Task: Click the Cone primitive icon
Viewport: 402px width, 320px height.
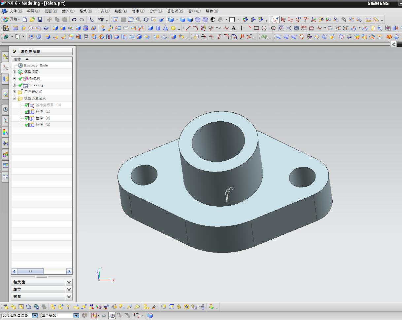Action: (x=166, y=28)
